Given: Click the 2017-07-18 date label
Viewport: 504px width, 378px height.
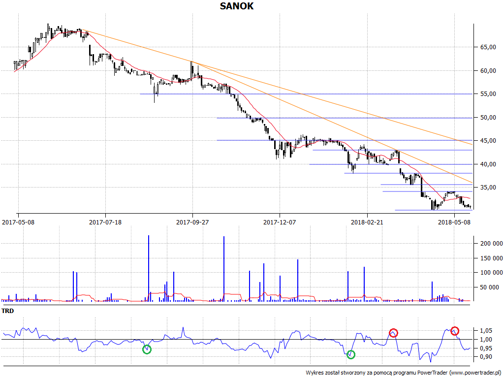Looking at the screenshot, I should (x=105, y=222).
